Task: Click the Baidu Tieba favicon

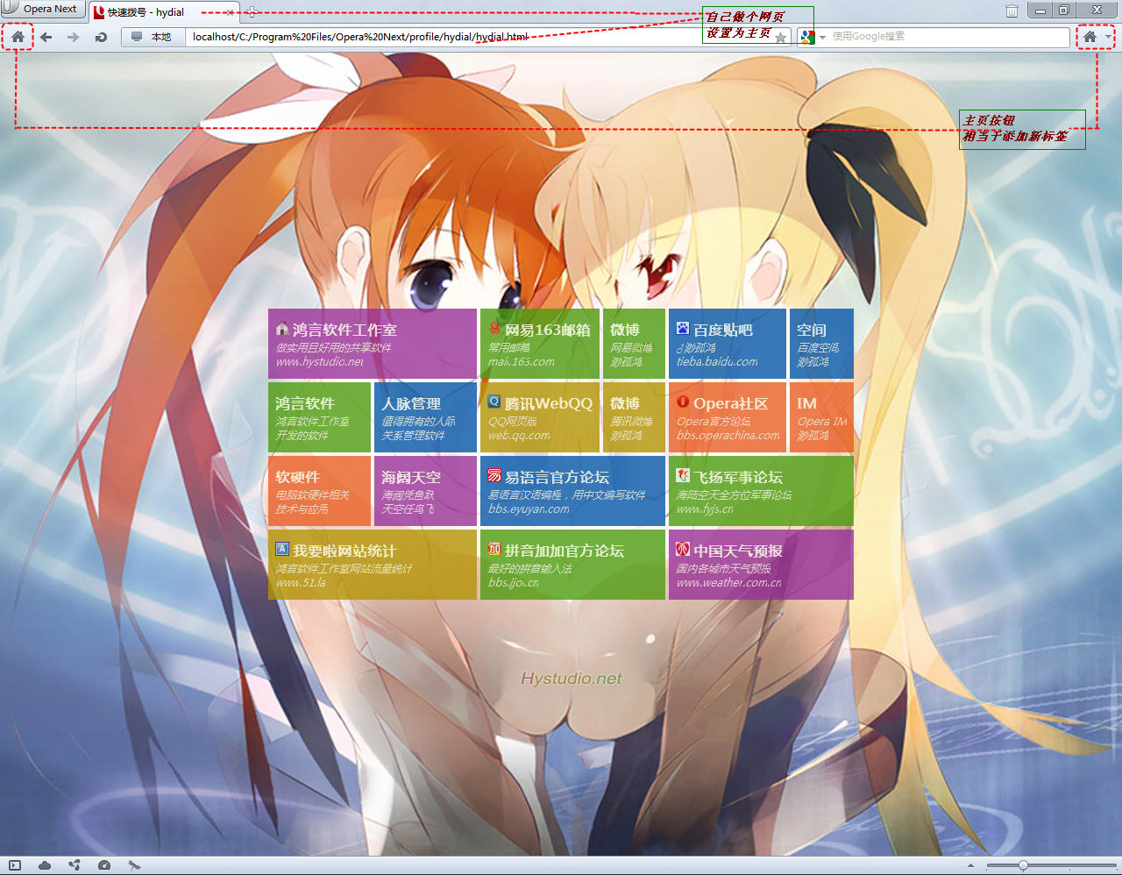Action: pyautogui.click(x=683, y=328)
